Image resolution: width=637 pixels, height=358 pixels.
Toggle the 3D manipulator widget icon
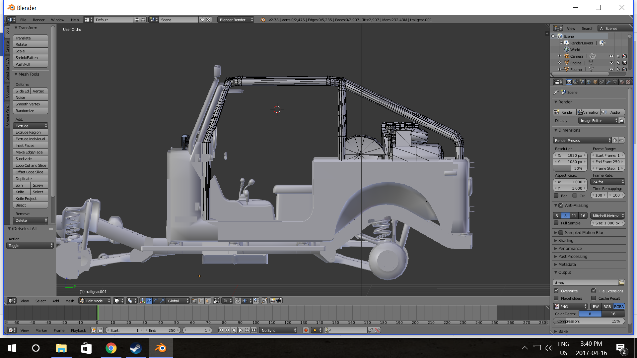click(x=142, y=301)
